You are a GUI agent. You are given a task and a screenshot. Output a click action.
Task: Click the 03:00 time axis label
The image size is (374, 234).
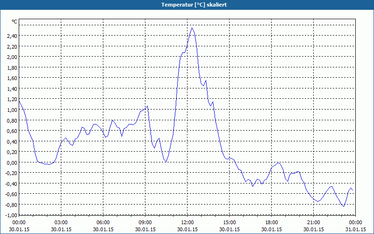pos(61,223)
